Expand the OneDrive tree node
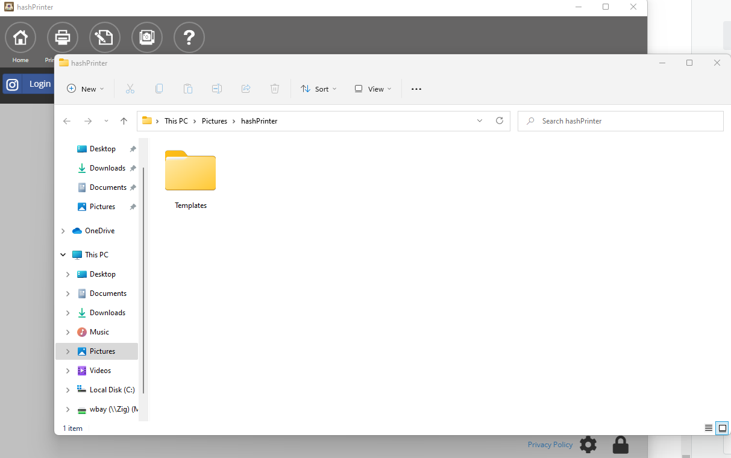The height and width of the screenshot is (458, 731). 63,231
